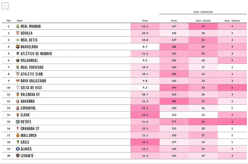Click the Espanyol club crest
Screen dimensions: 248x164
point(18,108)
